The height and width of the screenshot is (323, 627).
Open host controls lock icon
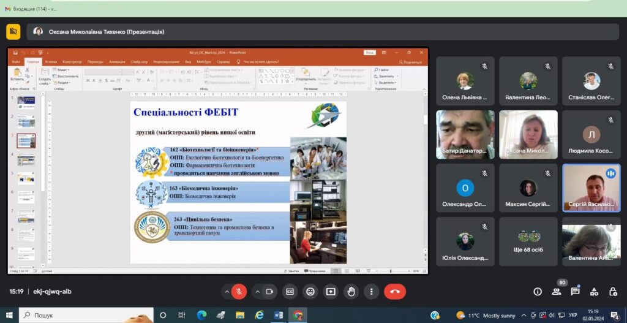[x=613, y=292]
